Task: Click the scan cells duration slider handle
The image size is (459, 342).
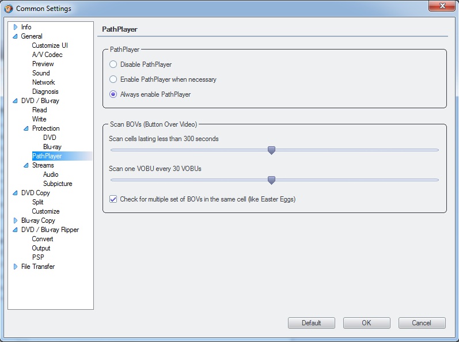Action: (x=271, y=150)
